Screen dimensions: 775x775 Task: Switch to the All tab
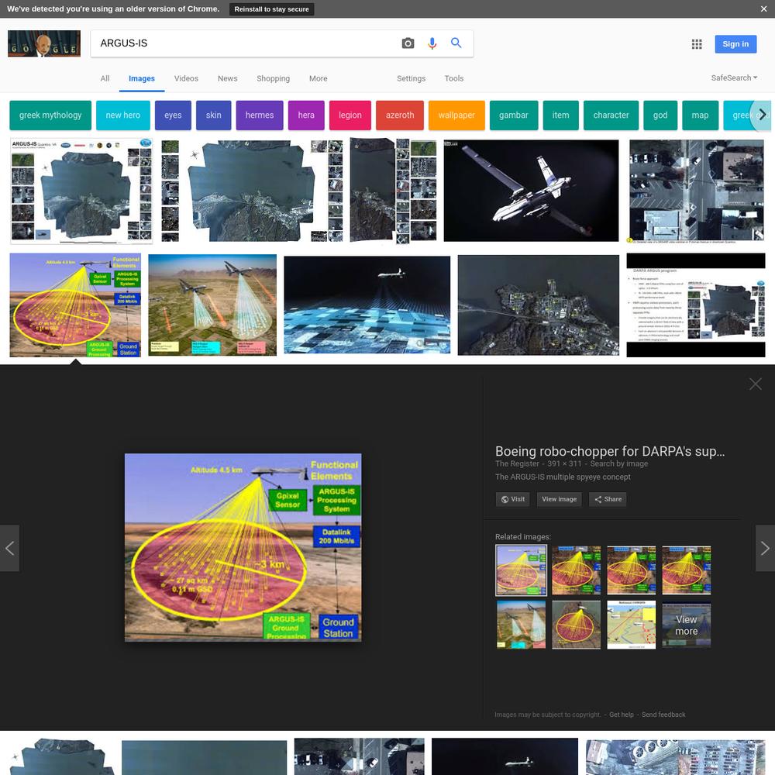click(105, 78)
